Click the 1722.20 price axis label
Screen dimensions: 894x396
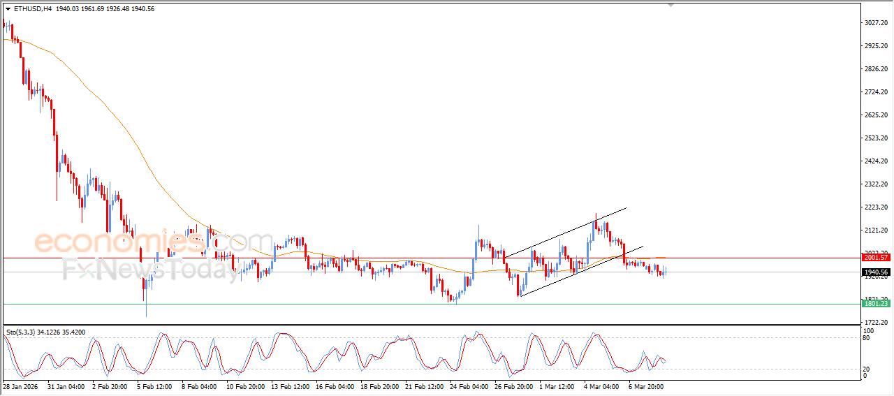[875, 322]
